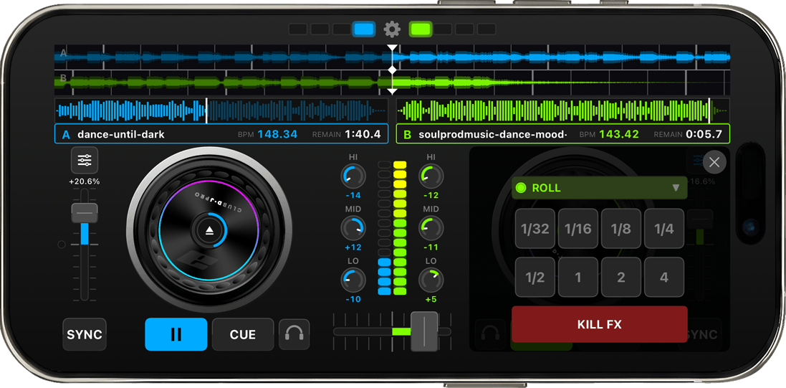Viewport: 786px width, 388px height.
Task: Click deck B track title soulprodmusic-dance-mood
Action: point(492,134)
